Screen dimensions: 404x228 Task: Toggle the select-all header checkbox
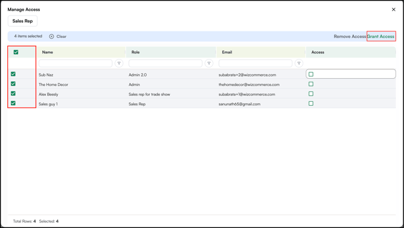[16, 52]
